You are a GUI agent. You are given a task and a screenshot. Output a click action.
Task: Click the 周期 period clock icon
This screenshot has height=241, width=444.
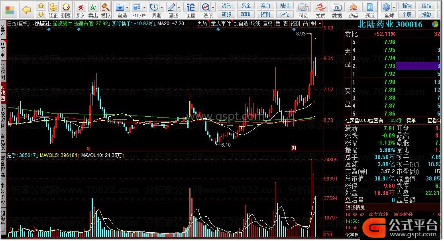(x=154, y=7)
